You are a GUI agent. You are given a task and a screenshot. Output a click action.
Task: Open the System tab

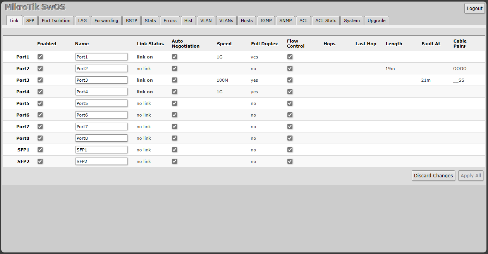tap(352, 21)
